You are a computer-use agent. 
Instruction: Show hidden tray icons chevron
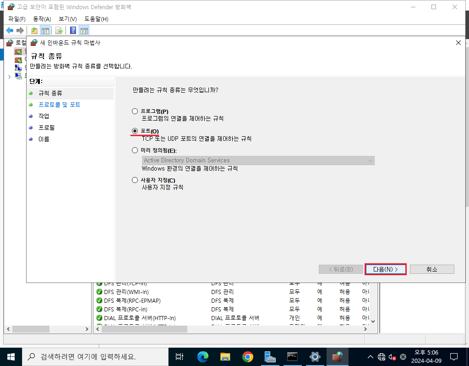click(x=370, y=357)
